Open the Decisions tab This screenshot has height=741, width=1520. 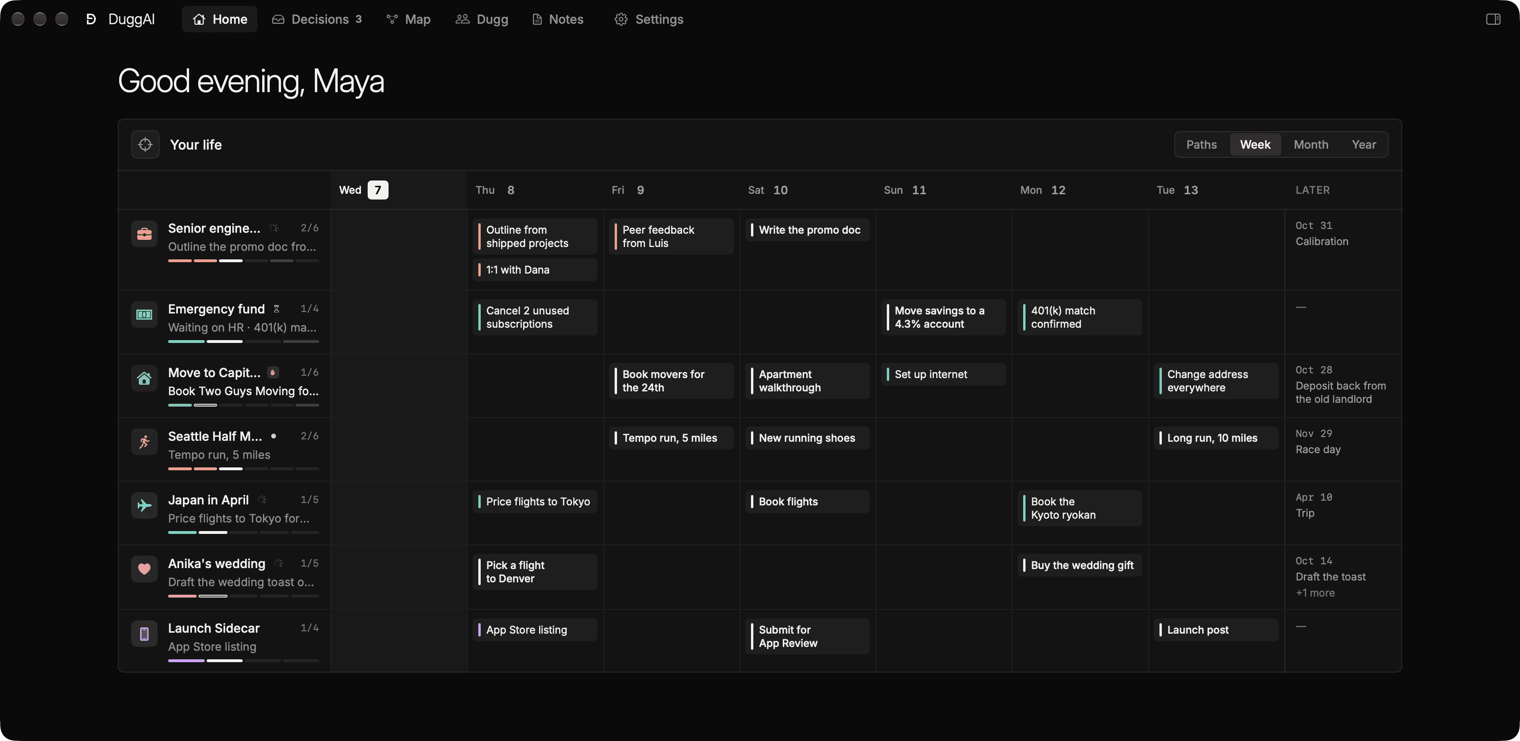(x=317, y=19)
